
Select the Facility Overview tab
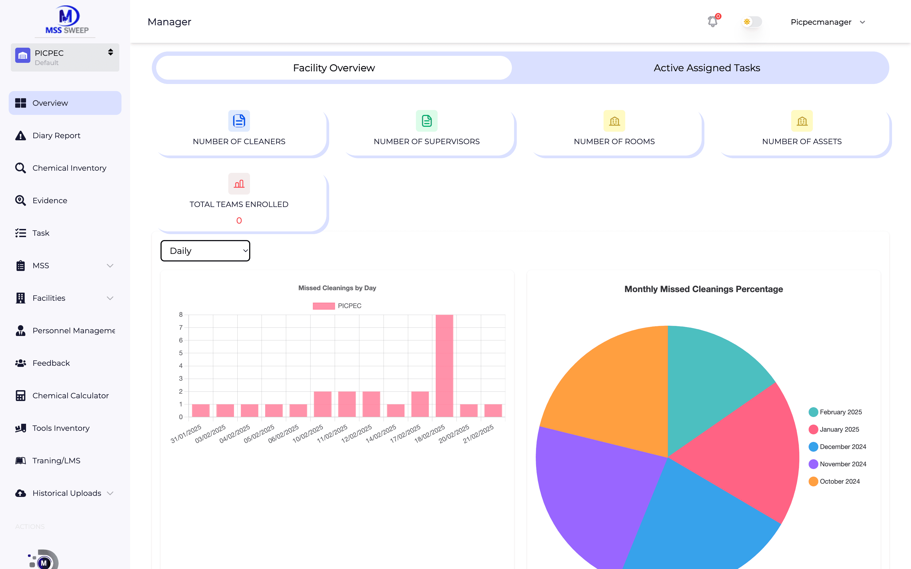[334, 68]
